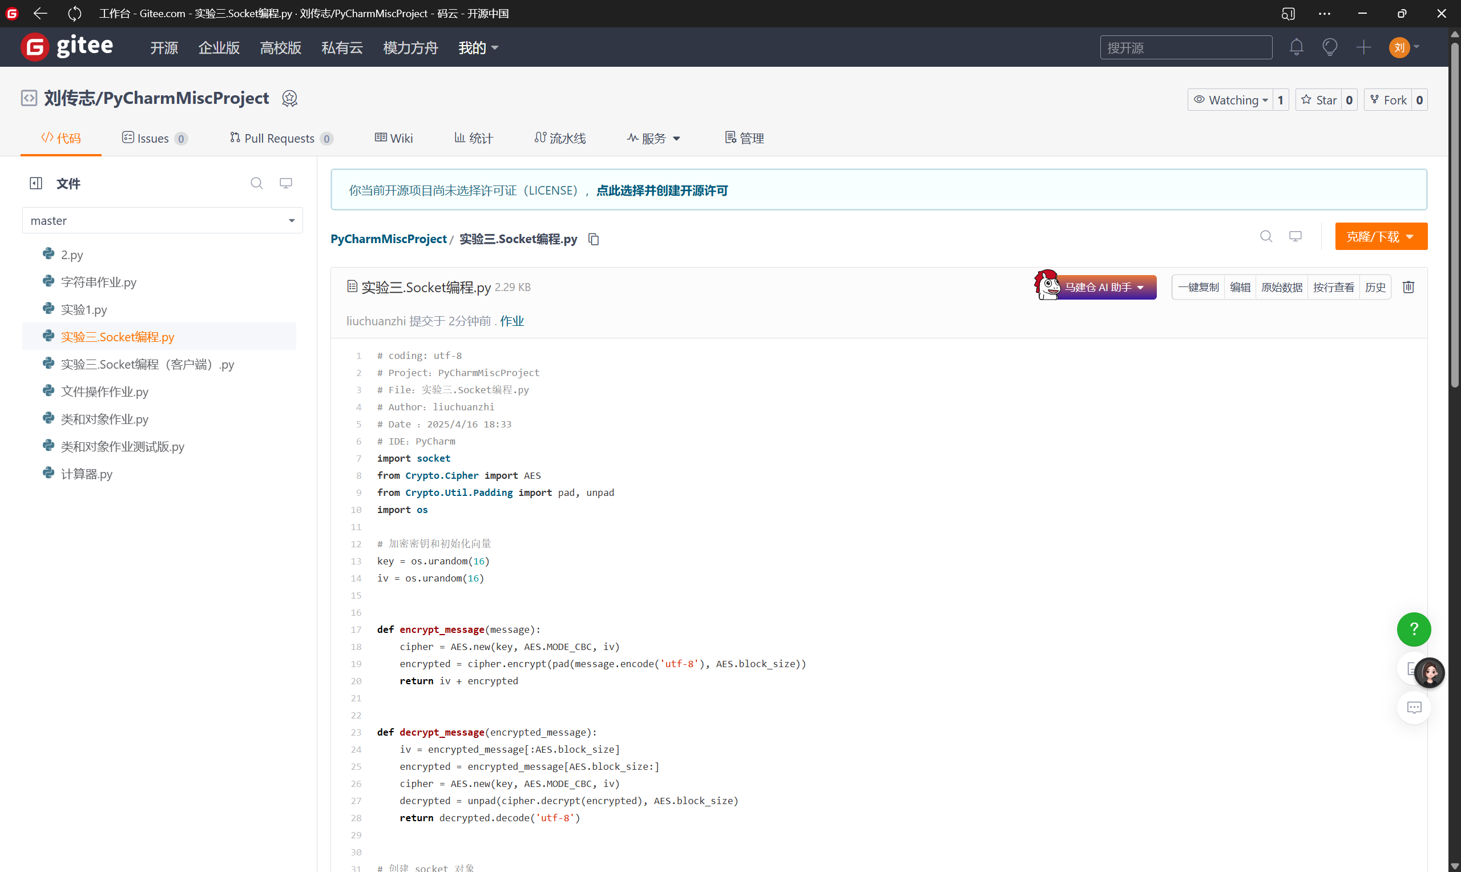This screenshot has width=1461, height=872.
Task: Click the notification bell icon
Action: (x=1296, y=47)
